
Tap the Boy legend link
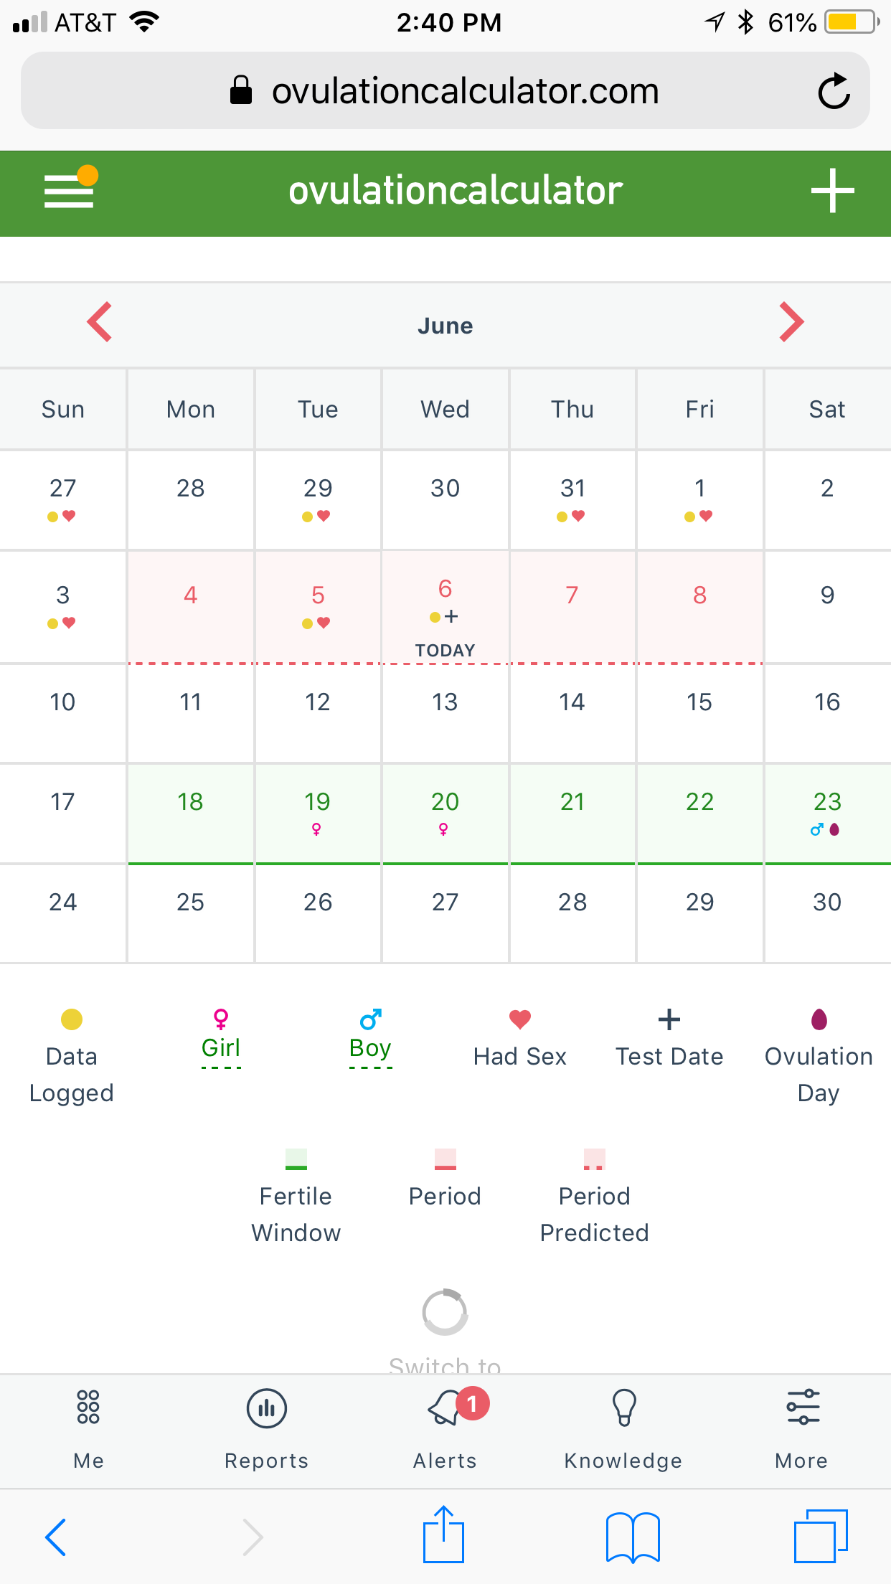[x=370, y=1047]
